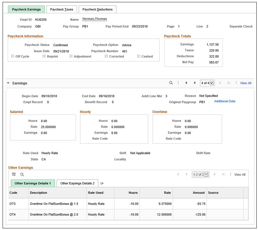Image resolution: width=258 pixels, height=230 pixels.
Task: Click the Herman,Thomas name link
Action: point(95,19)
